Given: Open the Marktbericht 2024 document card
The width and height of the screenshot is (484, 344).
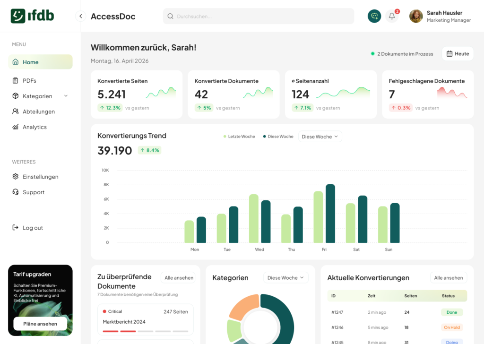Looking at the screenshot, I should pos(146,319).
